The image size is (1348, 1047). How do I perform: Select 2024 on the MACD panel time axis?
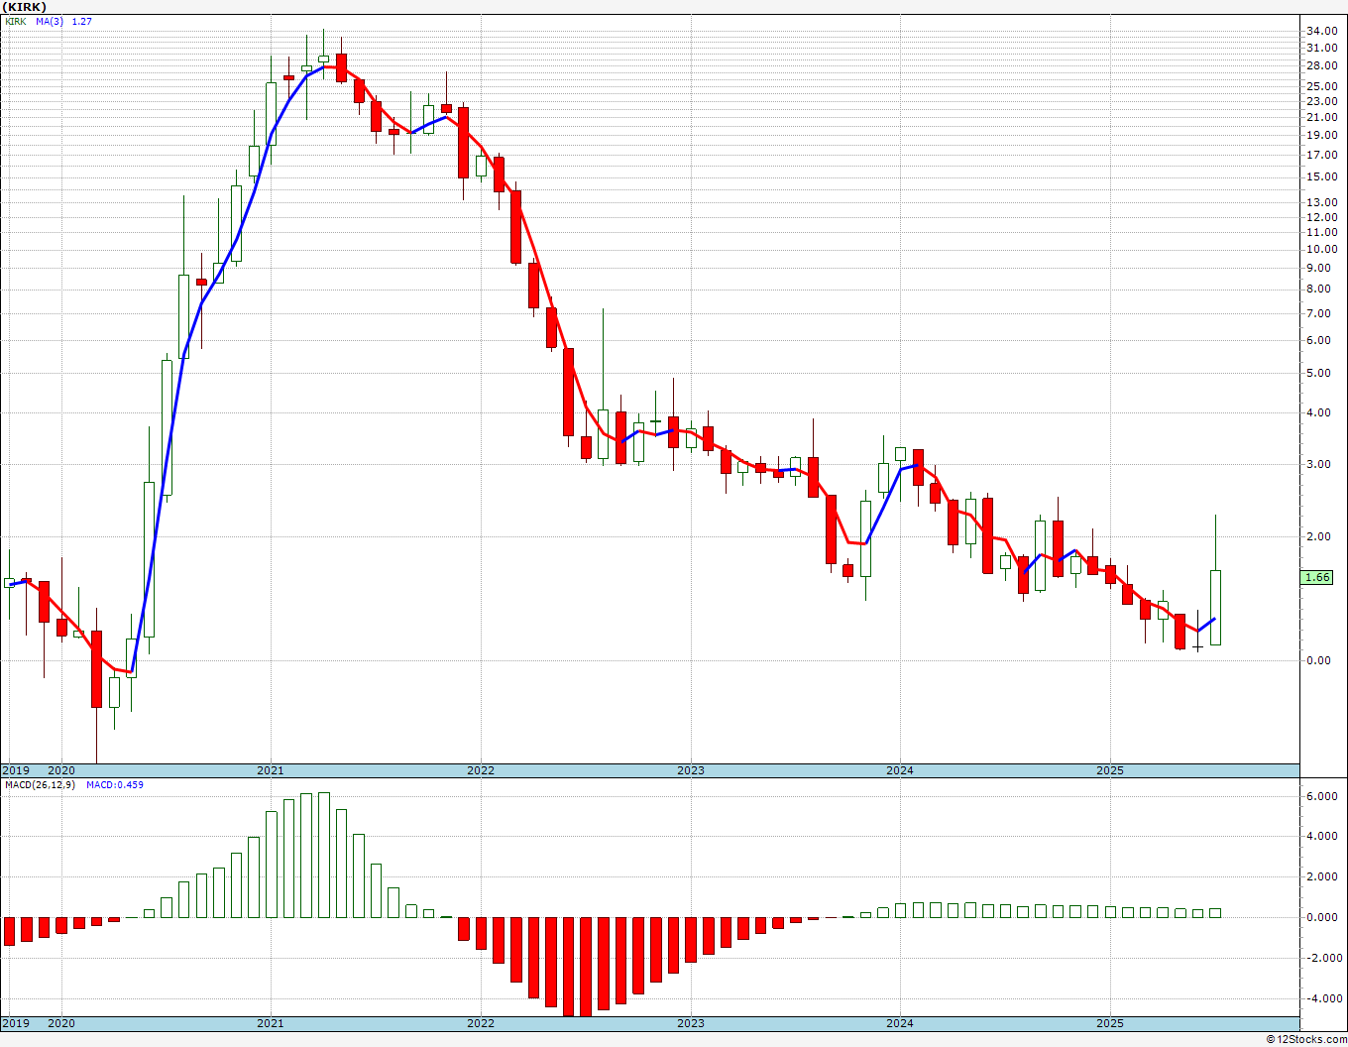click(x=899, y=1023)
